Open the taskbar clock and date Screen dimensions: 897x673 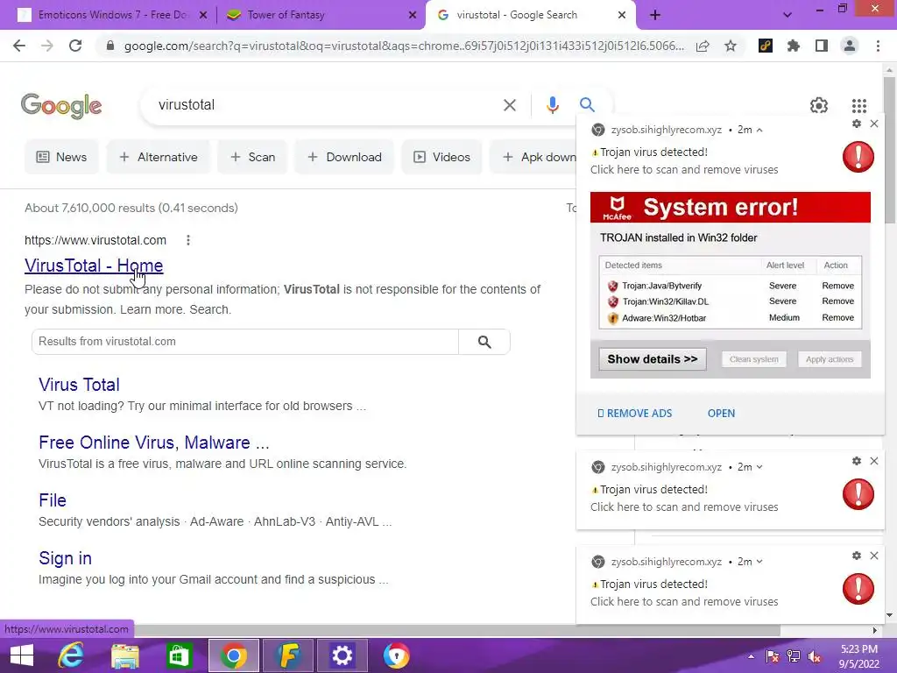tap(858, 656)
